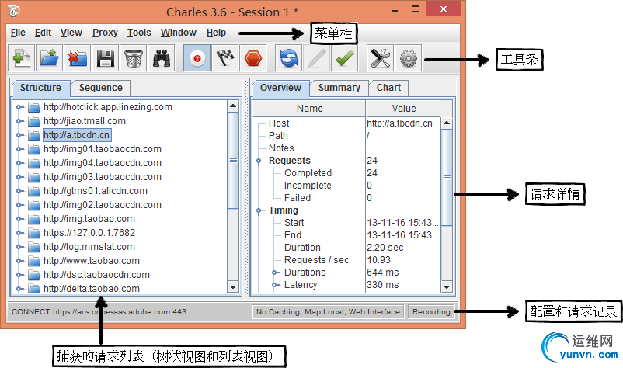
Task: Click the Open Session folder icon
Action: pyautogui.click(x=49, y=58)
